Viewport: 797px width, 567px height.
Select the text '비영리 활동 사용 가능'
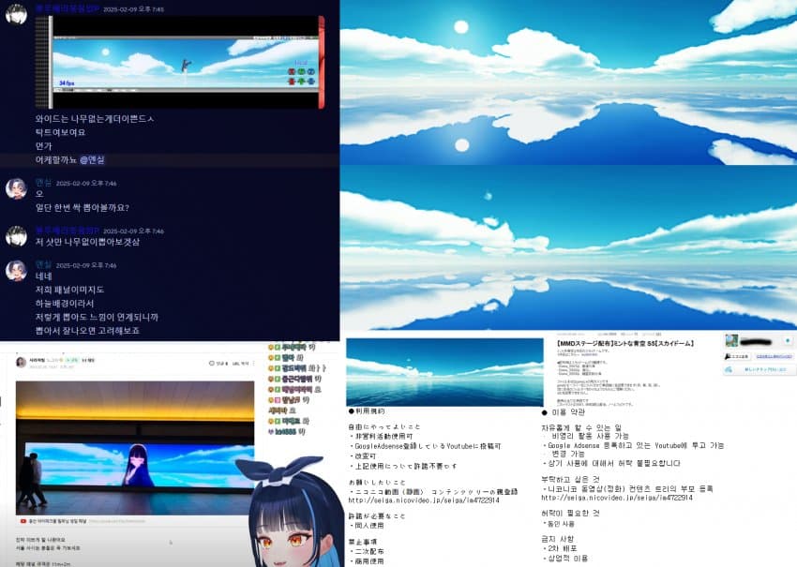[x=590, y=436]
